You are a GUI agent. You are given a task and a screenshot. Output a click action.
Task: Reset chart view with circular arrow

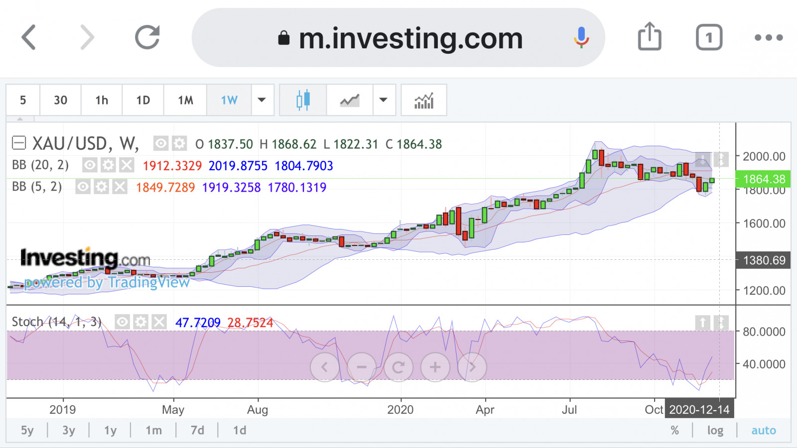coord(398,367)
